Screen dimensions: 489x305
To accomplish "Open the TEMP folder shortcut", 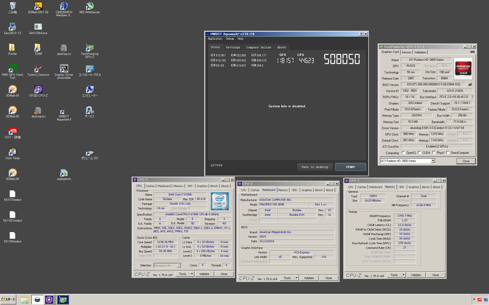I will 38,49.
